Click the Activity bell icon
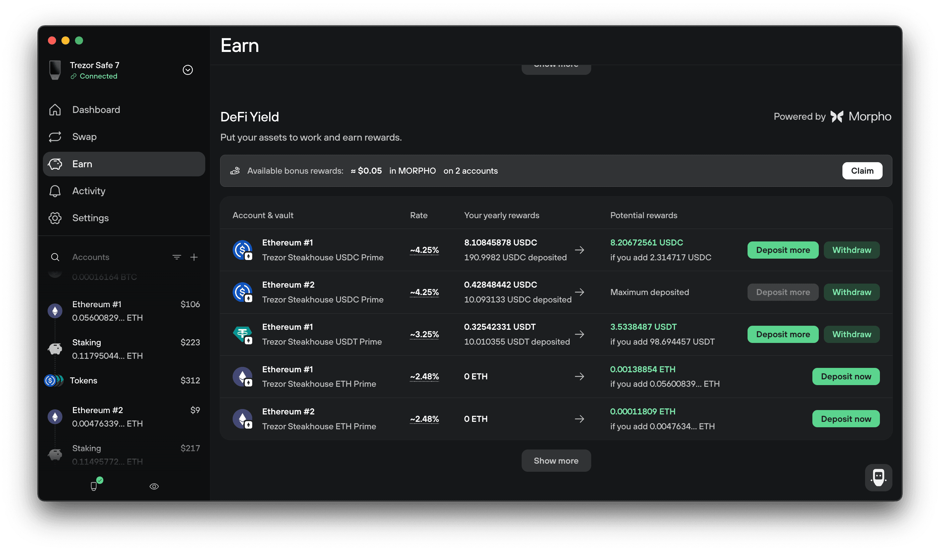 [x=55, y=191]
